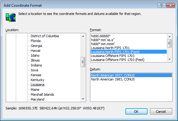
Task: Click the globe and GPS dialog icon
Action: [11, 17]
